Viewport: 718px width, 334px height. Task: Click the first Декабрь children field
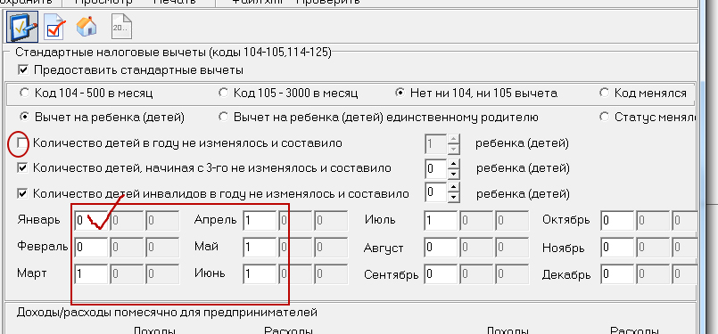(618, 274)
